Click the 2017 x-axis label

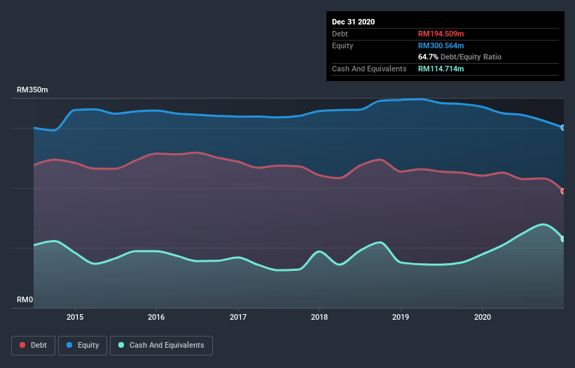tap(238, 317)
